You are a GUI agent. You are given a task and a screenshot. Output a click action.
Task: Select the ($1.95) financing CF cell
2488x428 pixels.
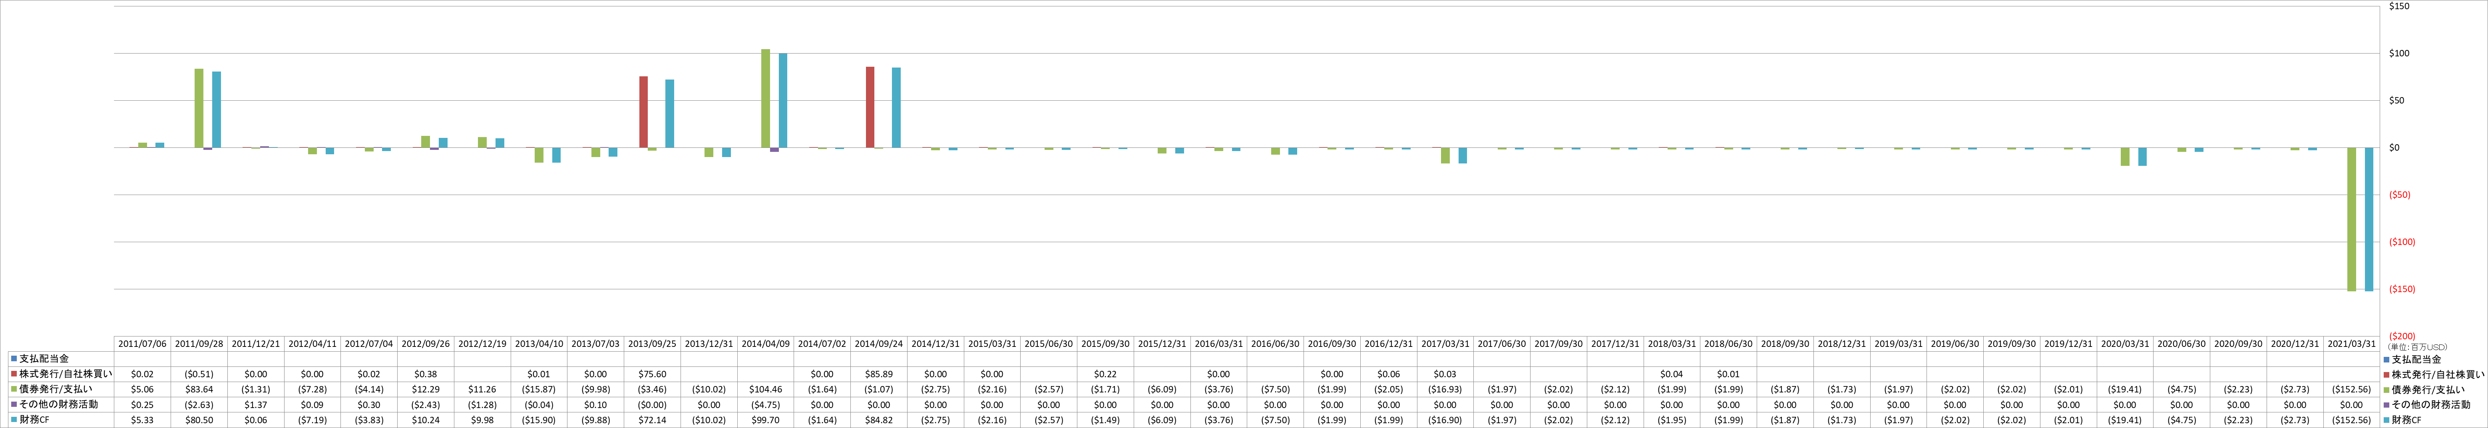1672,420
